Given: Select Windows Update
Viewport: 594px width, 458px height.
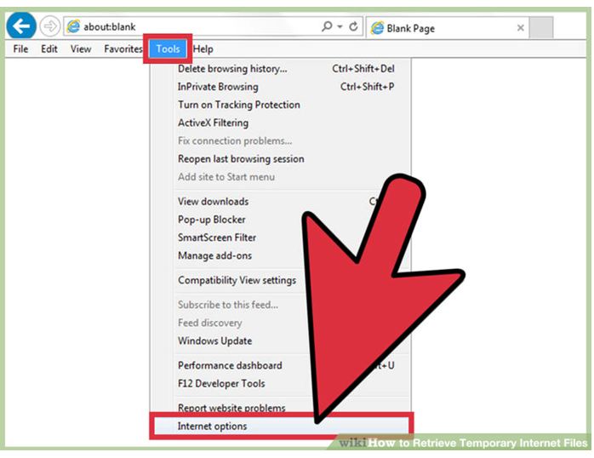Looking at the screenshot, I should click(x=280, y=341).
